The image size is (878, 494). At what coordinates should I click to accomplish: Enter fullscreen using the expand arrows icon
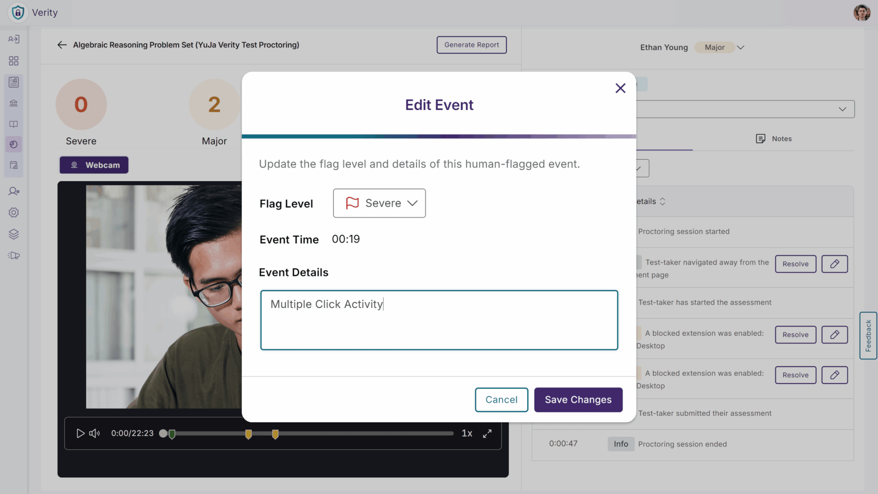click(487, 433)
